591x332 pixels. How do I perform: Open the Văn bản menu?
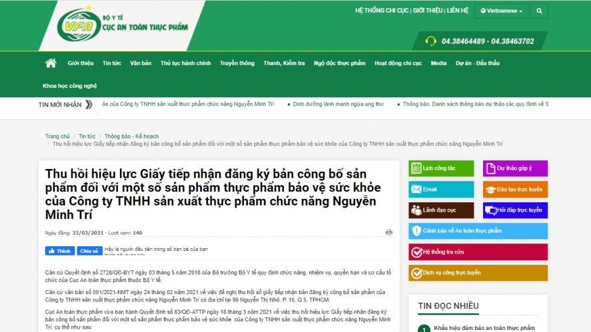coord(141,63)
